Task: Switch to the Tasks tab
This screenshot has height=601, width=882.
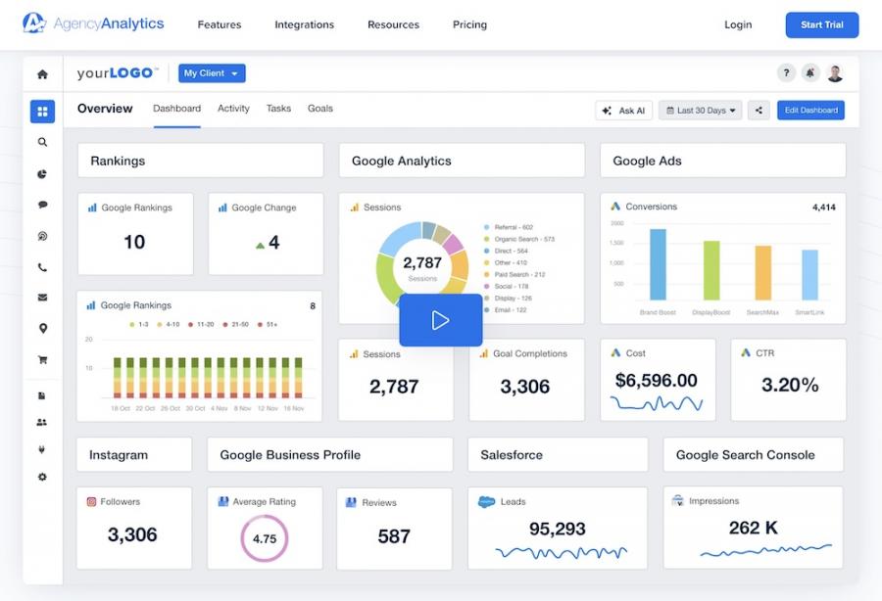Action: [278, 109]
